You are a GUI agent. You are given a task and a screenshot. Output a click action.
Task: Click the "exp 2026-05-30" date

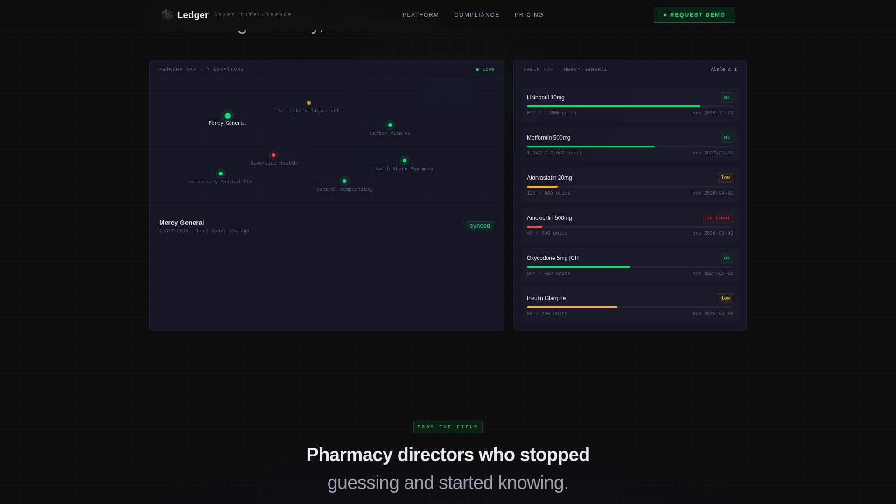pyautogui.click(x=713, y=314)
